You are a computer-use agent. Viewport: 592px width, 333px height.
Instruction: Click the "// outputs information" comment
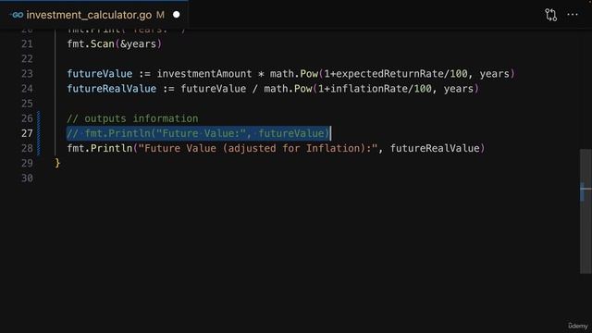point(132,118)
